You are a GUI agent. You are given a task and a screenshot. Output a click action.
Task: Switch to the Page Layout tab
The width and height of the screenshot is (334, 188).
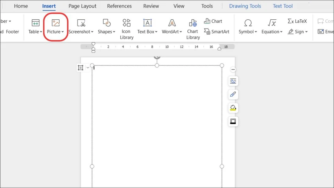click(82, 6)
